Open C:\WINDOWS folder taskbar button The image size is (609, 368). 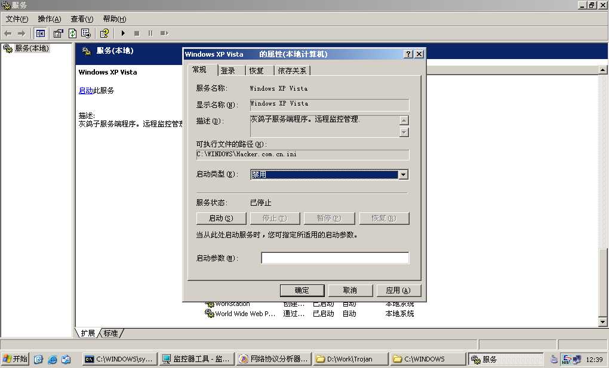tap(427, 359)
